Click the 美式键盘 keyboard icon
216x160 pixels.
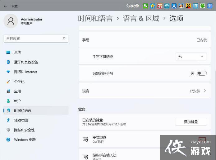85,139
